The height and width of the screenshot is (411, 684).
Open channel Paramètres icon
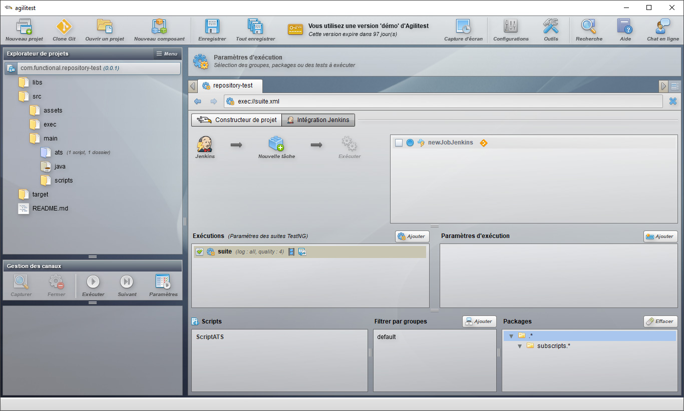(x=163, y=281)
